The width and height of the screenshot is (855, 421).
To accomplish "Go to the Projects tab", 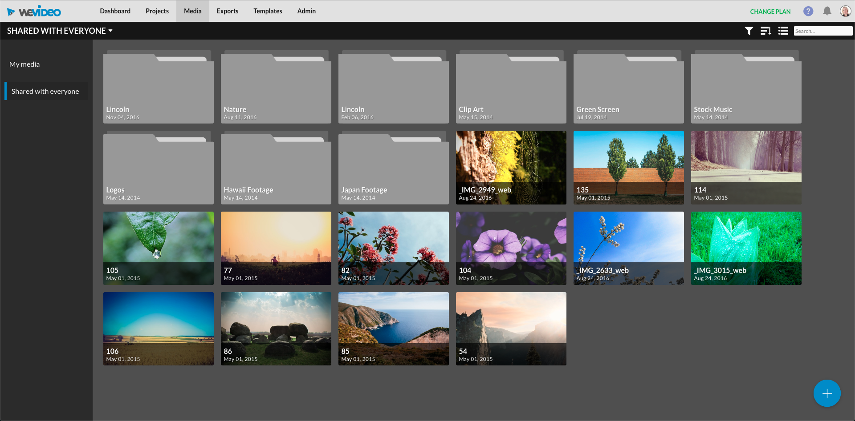I will (x=157, y=11).
